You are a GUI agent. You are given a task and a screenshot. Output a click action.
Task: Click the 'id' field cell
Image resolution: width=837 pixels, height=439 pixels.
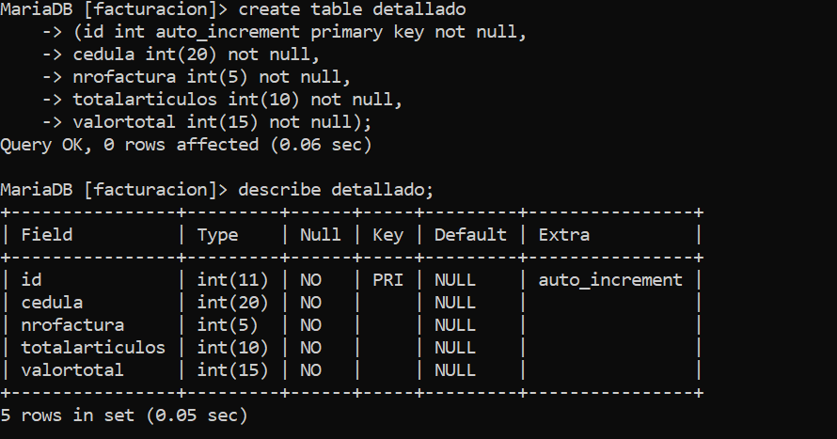click(x=31, y=279)
